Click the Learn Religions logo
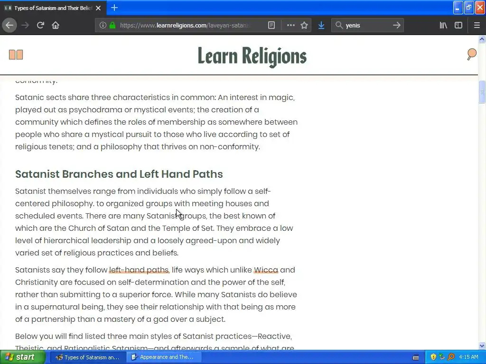Screen dimensions: 486x364 pos(252,56)
